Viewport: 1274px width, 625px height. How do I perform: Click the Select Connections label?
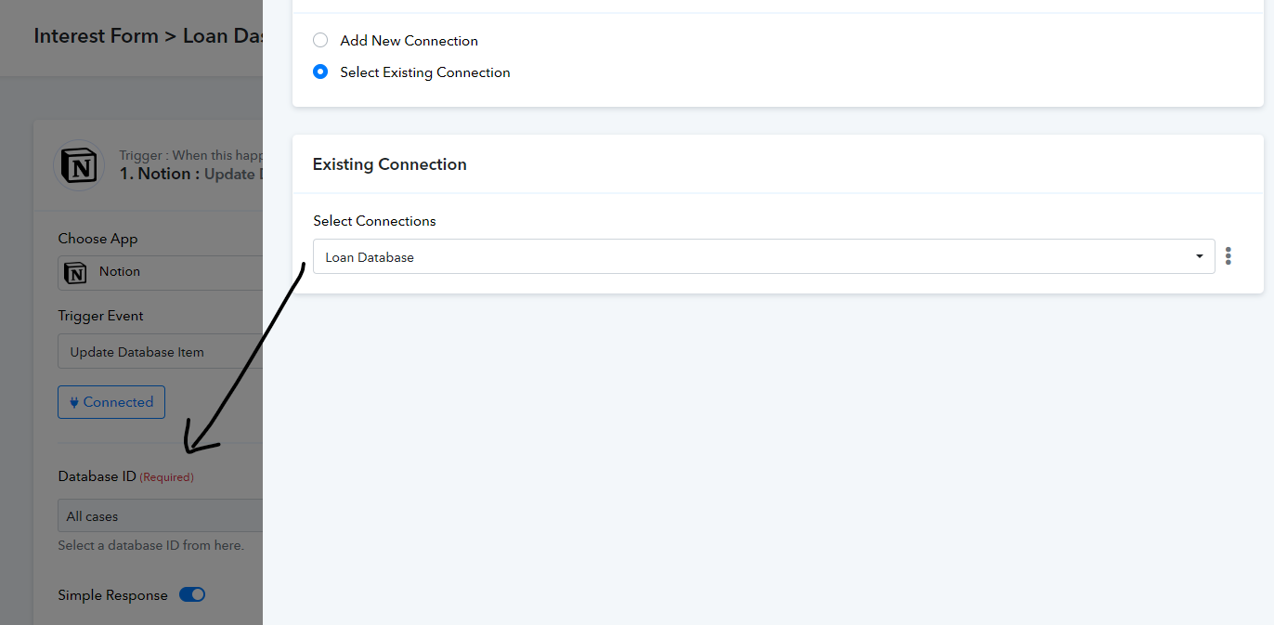pyautogui.click(x=374, y=221)
